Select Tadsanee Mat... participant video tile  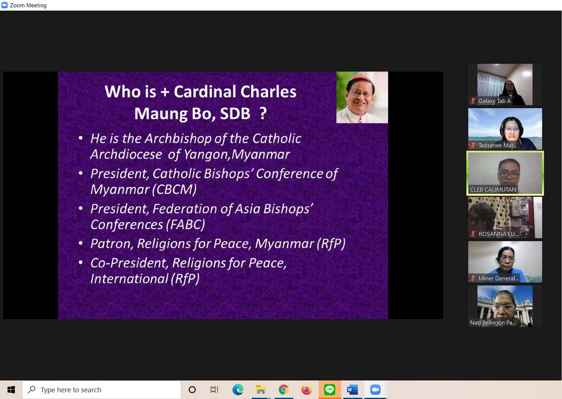(x=505, y=129)
